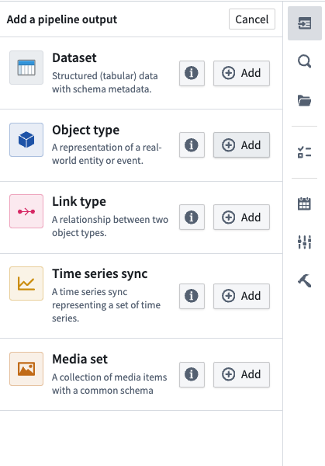This screenshot has height=466, width=325.
Task: Show info for Dataset output
Action: click(x=192, y=73)
